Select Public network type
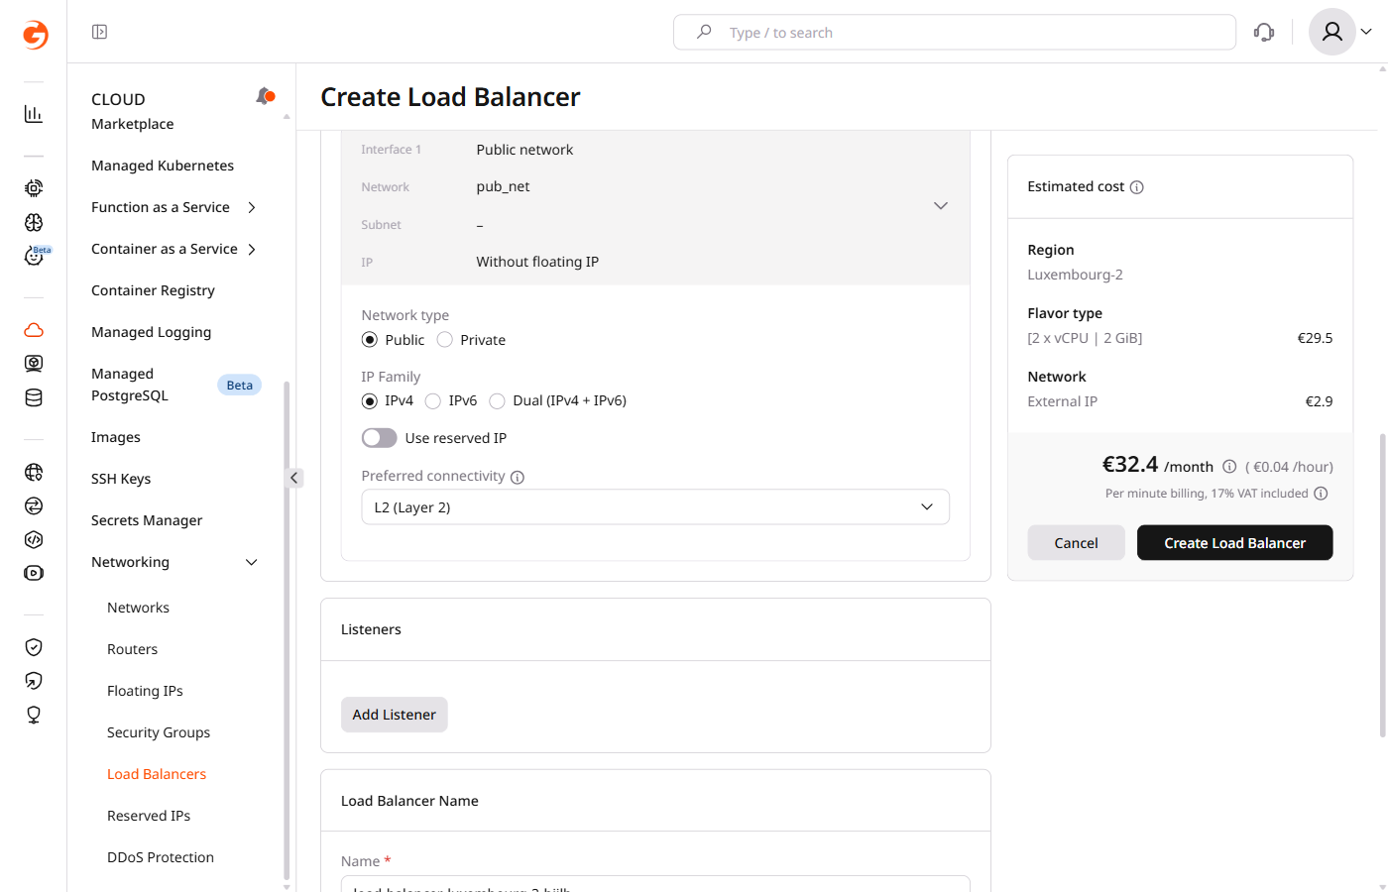This screenshot has height=892, width=1388. click(370, 340)
